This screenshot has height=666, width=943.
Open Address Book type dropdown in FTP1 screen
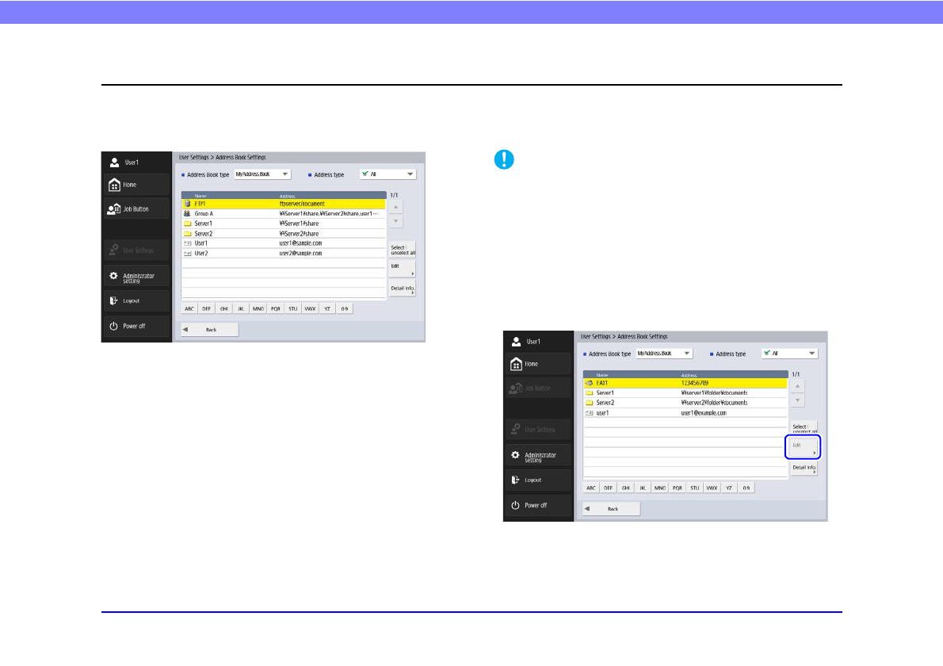coord(263,174)
